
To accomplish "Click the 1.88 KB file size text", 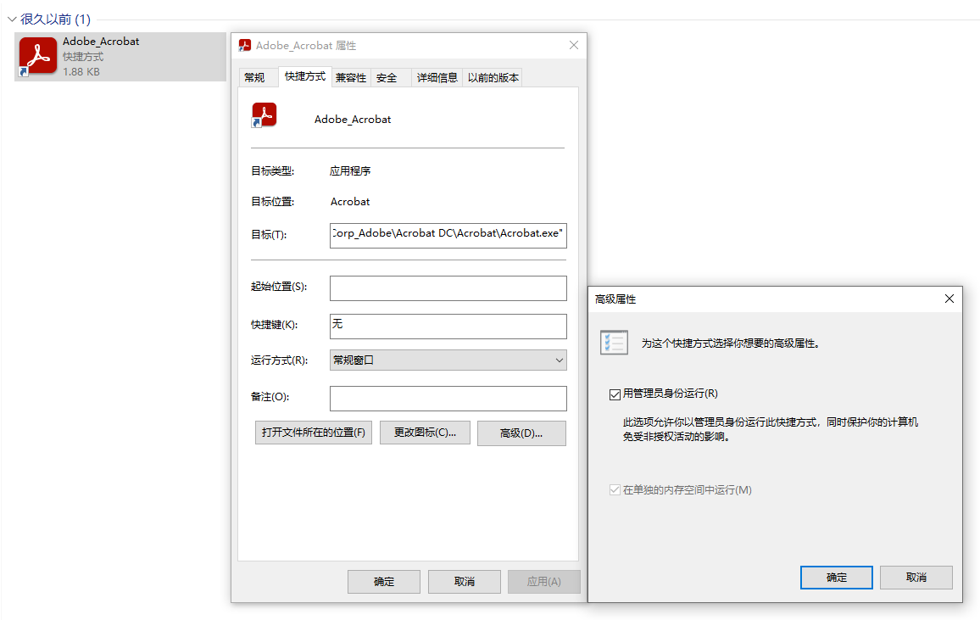I will coord(81,72).
